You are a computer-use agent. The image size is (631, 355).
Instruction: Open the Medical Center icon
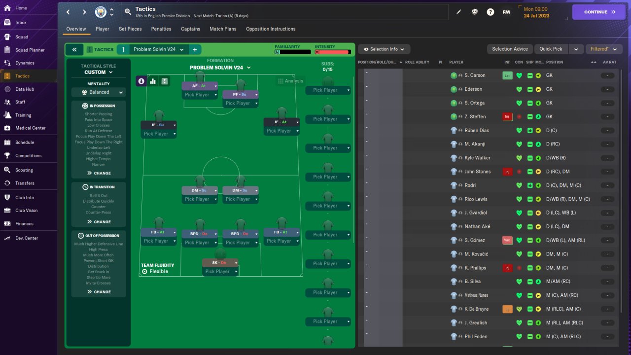[7, 128]
